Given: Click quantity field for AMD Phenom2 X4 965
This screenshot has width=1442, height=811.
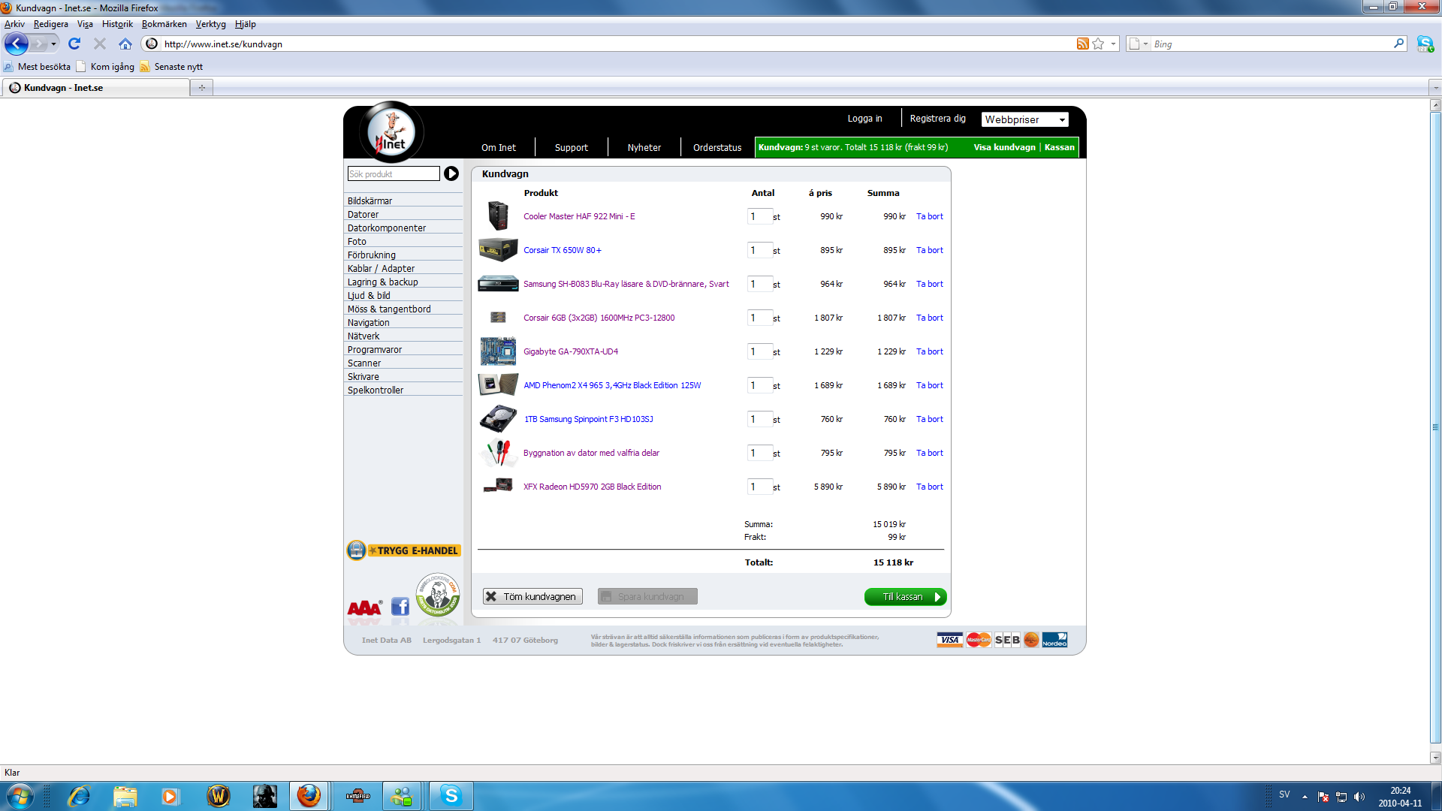Looking at the screenshot, I should click(759, 385).
